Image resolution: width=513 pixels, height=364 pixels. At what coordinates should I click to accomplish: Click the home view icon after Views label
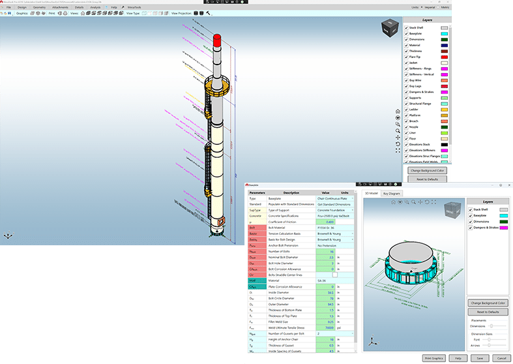(x=83, y=13)
